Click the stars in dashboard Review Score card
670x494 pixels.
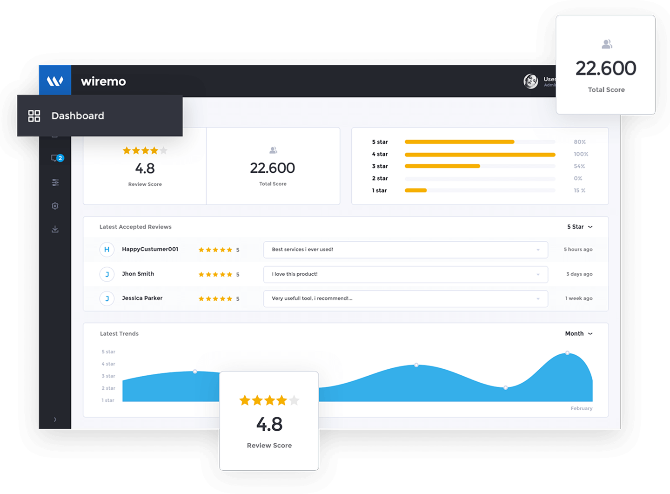(x=145, y=150)
